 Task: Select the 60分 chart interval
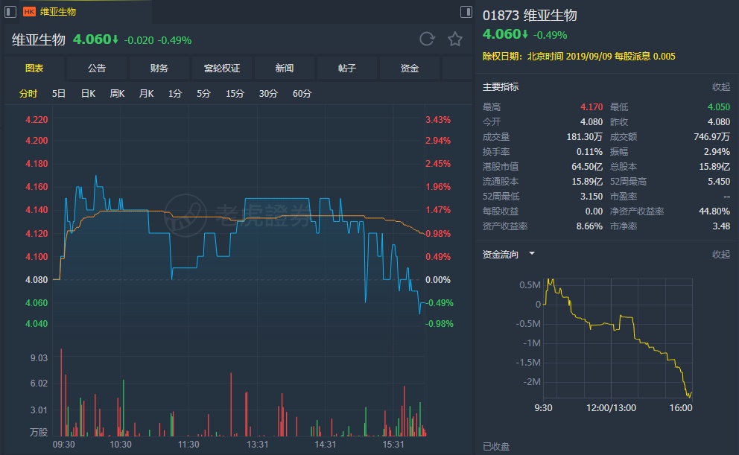[x=302, y=94]
